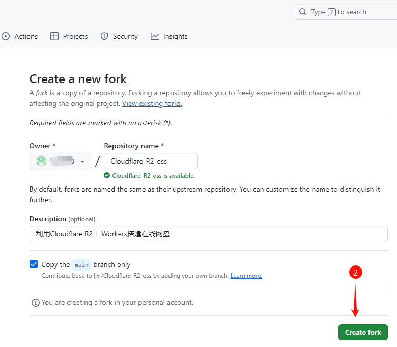Screen dimensions: 397x347
Task: Click the Security shield icon
Action: [104, 36]
